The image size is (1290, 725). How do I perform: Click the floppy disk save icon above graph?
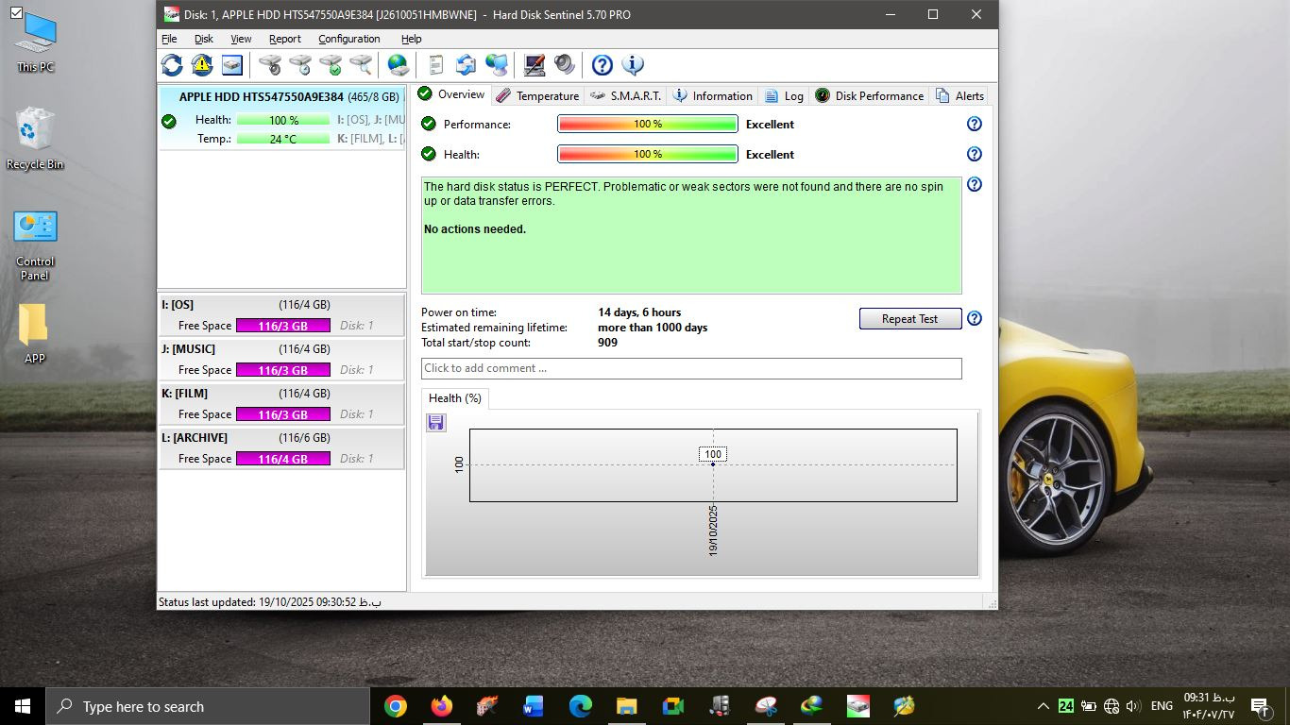[435, 423]
